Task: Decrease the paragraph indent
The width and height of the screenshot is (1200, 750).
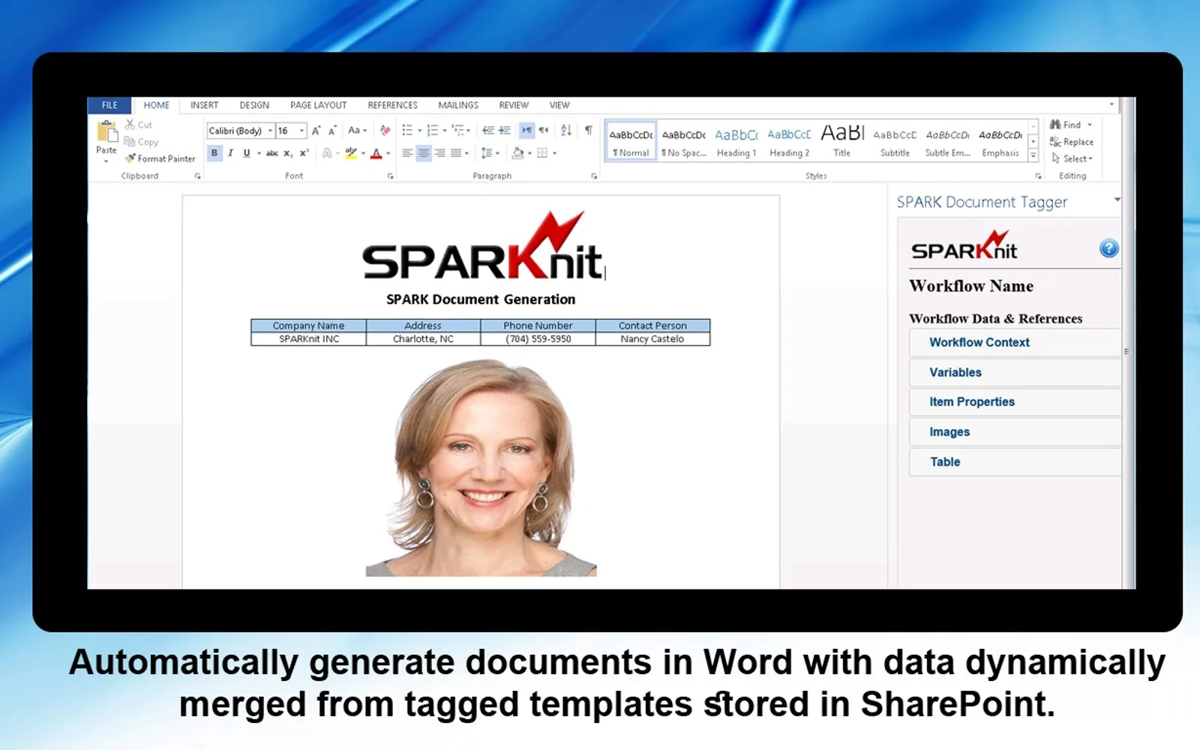Action: pos(488,130)
